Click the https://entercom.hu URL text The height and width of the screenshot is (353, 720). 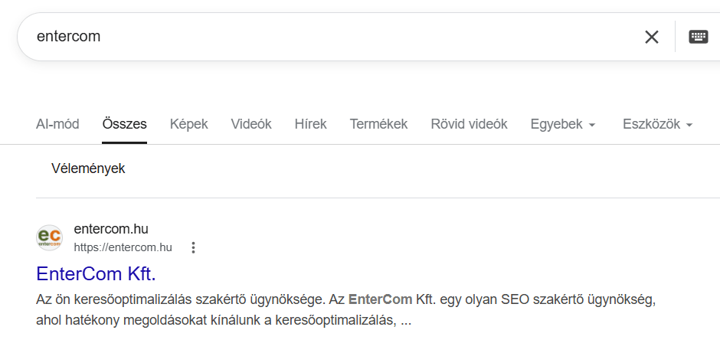click(123, 247)
